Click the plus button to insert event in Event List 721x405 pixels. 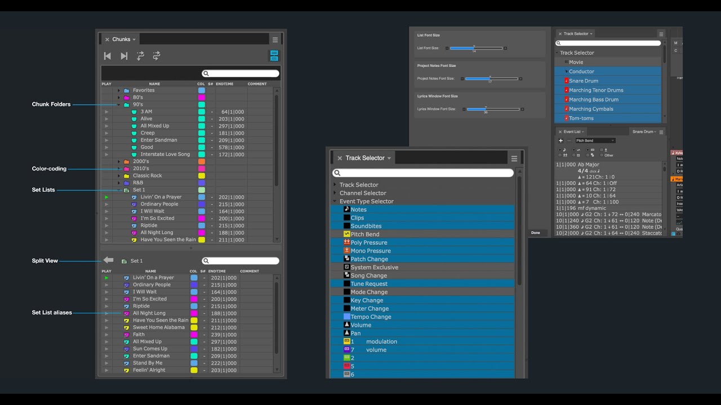(561, 141)
